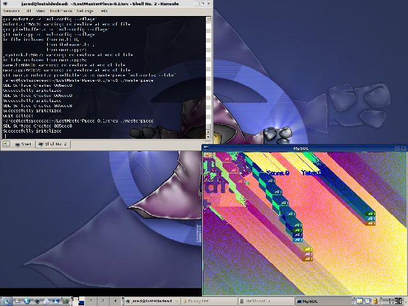Open the Help menu in Konsole
Viewport: 408px width, 306px height.
[104, 11]
